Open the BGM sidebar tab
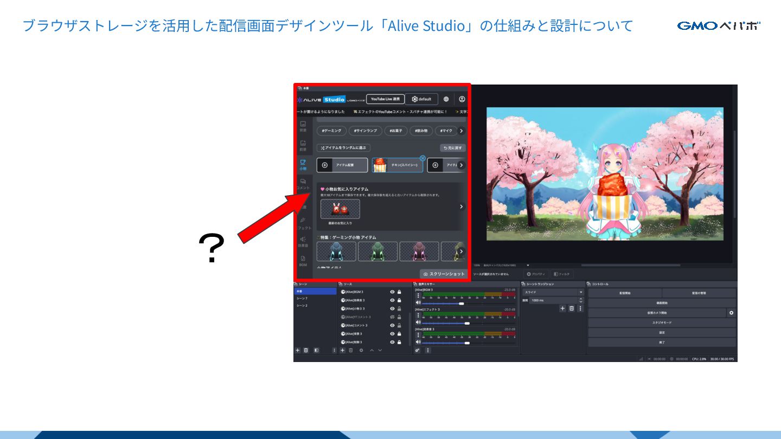 click(303, 261)
